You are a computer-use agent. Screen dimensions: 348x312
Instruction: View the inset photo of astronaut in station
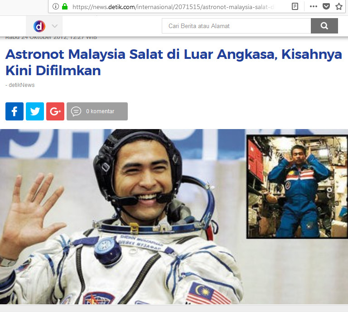coord(297,187)
